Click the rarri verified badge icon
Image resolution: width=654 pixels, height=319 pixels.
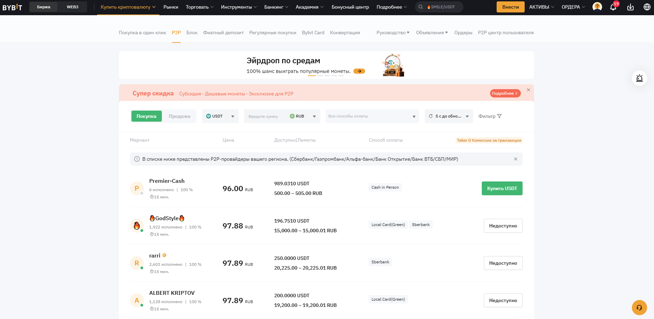point(164,255)
